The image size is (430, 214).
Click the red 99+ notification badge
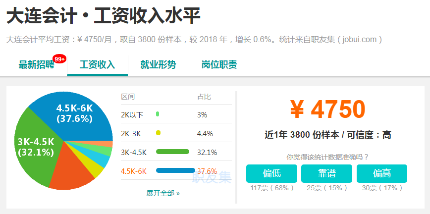59,59
